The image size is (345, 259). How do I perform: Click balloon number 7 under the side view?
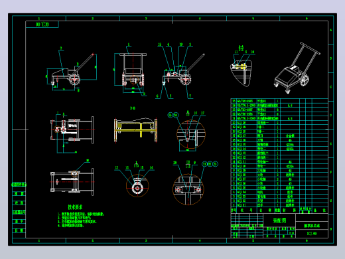(x=190, y=96)
